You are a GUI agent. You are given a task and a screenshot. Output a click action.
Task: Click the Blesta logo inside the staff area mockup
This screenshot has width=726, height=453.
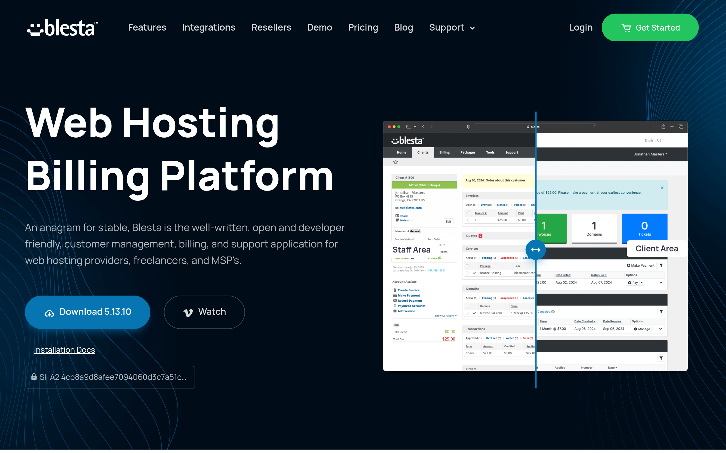pos(408,140)
